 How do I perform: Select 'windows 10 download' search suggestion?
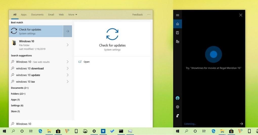(x=30, y=69)
